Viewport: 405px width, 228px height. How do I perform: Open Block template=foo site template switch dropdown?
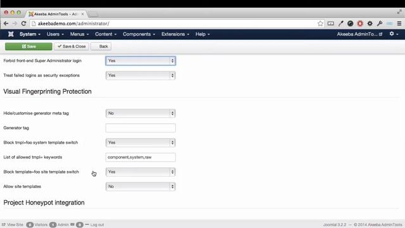point(140,172)
